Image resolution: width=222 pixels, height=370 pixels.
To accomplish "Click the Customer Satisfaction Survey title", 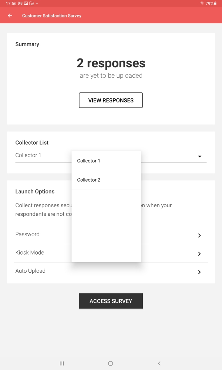I will coord(51,16).
